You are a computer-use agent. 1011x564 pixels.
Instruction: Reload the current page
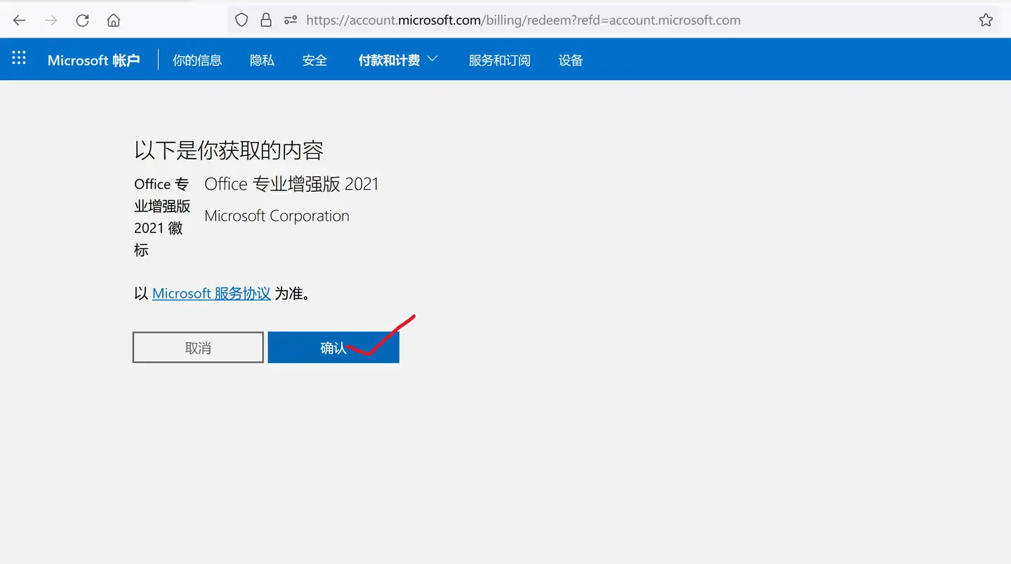[82, 20]
